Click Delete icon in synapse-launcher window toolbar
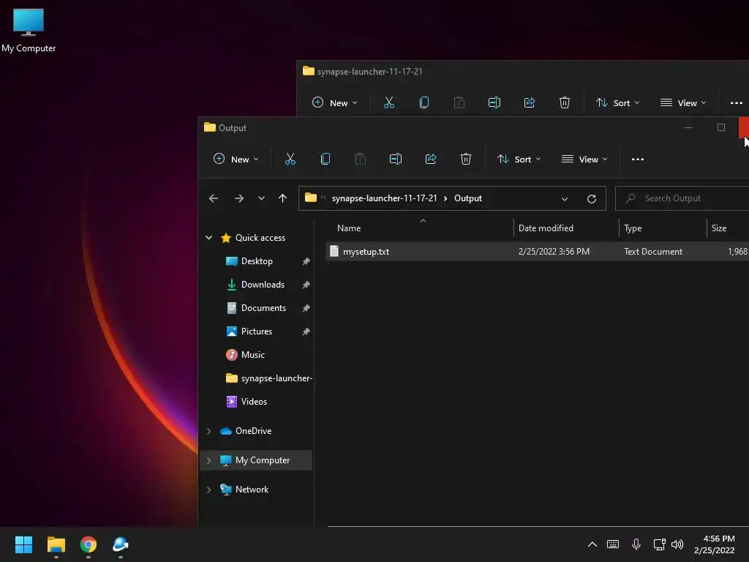This screenshot has height=562, width=749. pos(565,102)
